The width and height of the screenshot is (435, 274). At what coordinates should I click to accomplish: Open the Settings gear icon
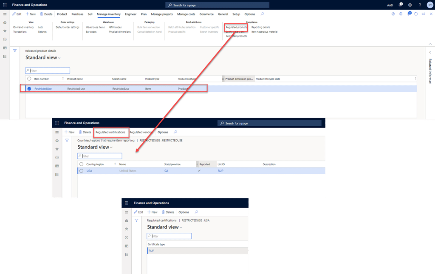(x=410, y=5)
